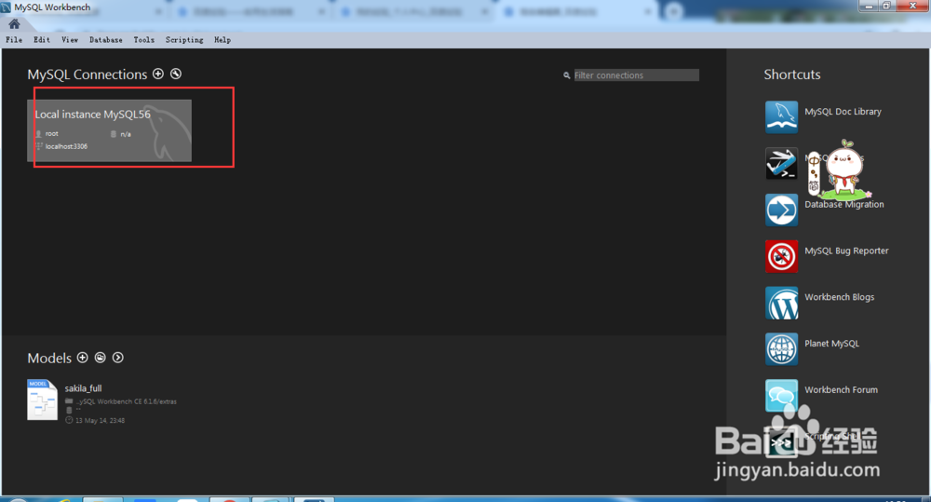Open MySQL Bug Reporter icon
This screenshot has width=931, height=502.
[781, 256]
